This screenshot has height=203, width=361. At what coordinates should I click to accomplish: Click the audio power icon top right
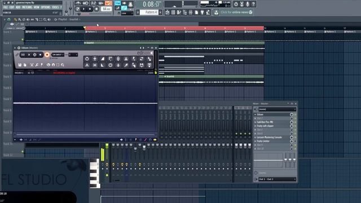236,4
